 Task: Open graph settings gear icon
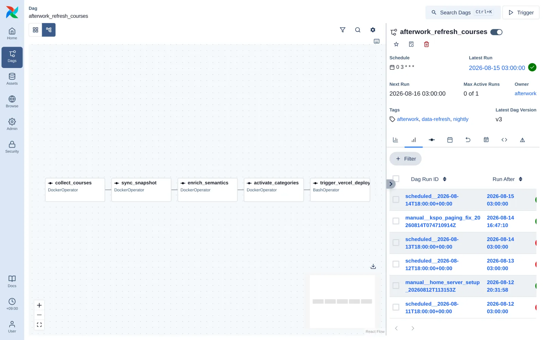373,30
